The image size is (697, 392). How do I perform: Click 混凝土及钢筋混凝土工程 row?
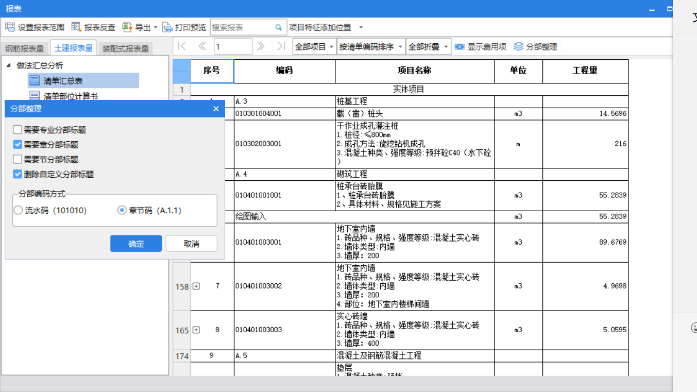415,355
